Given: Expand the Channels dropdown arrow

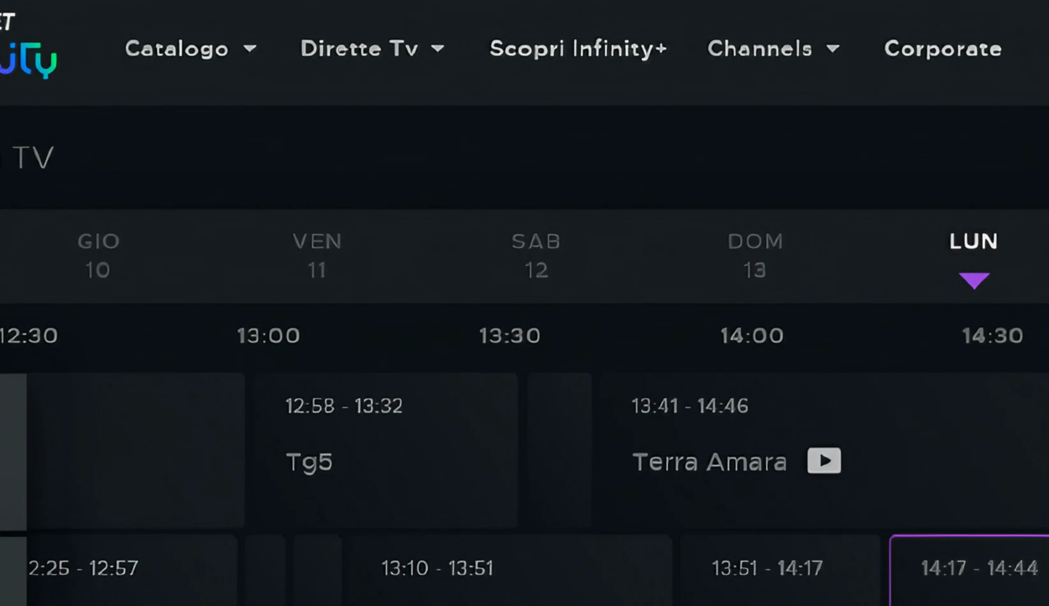Looking at the screenshot, I should [x=832, y=49].
